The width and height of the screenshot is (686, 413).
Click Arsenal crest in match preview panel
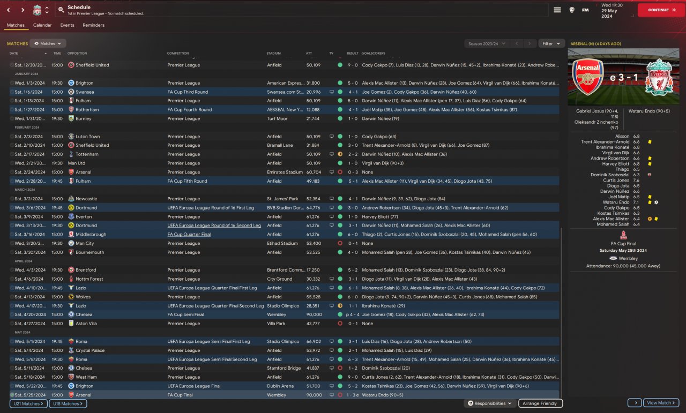click(588, 77)
